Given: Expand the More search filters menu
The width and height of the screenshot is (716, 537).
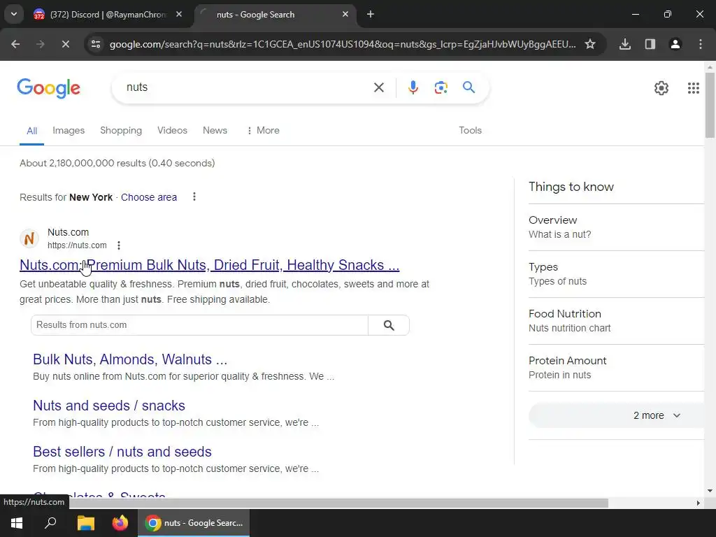Looking at the screenshot, I should pos(263,131).
